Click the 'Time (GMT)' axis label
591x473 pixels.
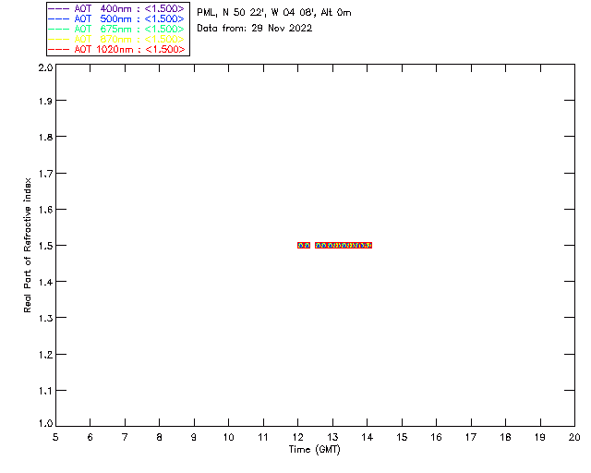(314, 450)
